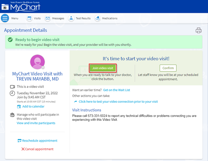Open Medications in navigation bar
The width and height of the screenshot is (208, 161).
(x=109, y=19)
